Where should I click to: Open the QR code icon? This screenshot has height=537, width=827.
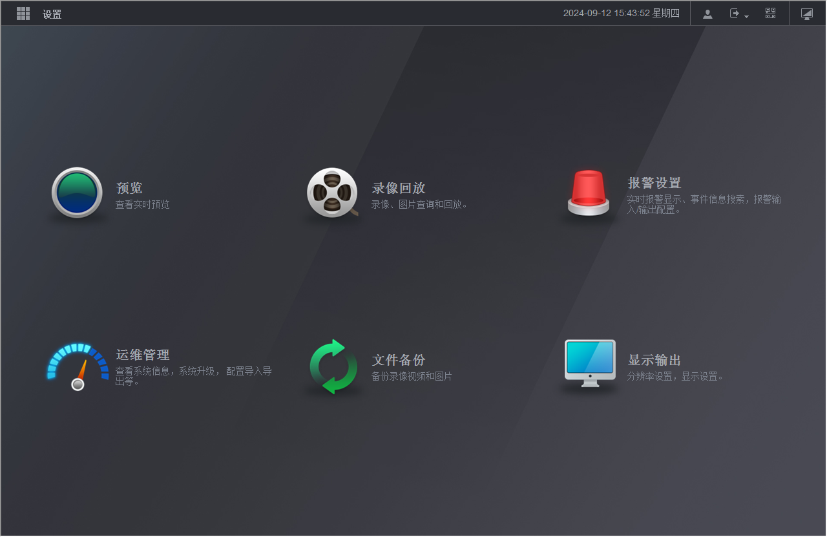coord(770,14)
